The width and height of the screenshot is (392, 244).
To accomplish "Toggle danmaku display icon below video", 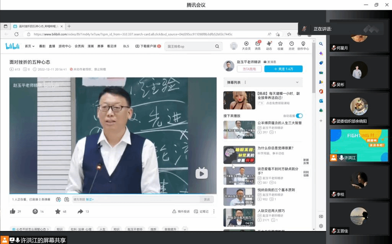I will coord(58,199).
